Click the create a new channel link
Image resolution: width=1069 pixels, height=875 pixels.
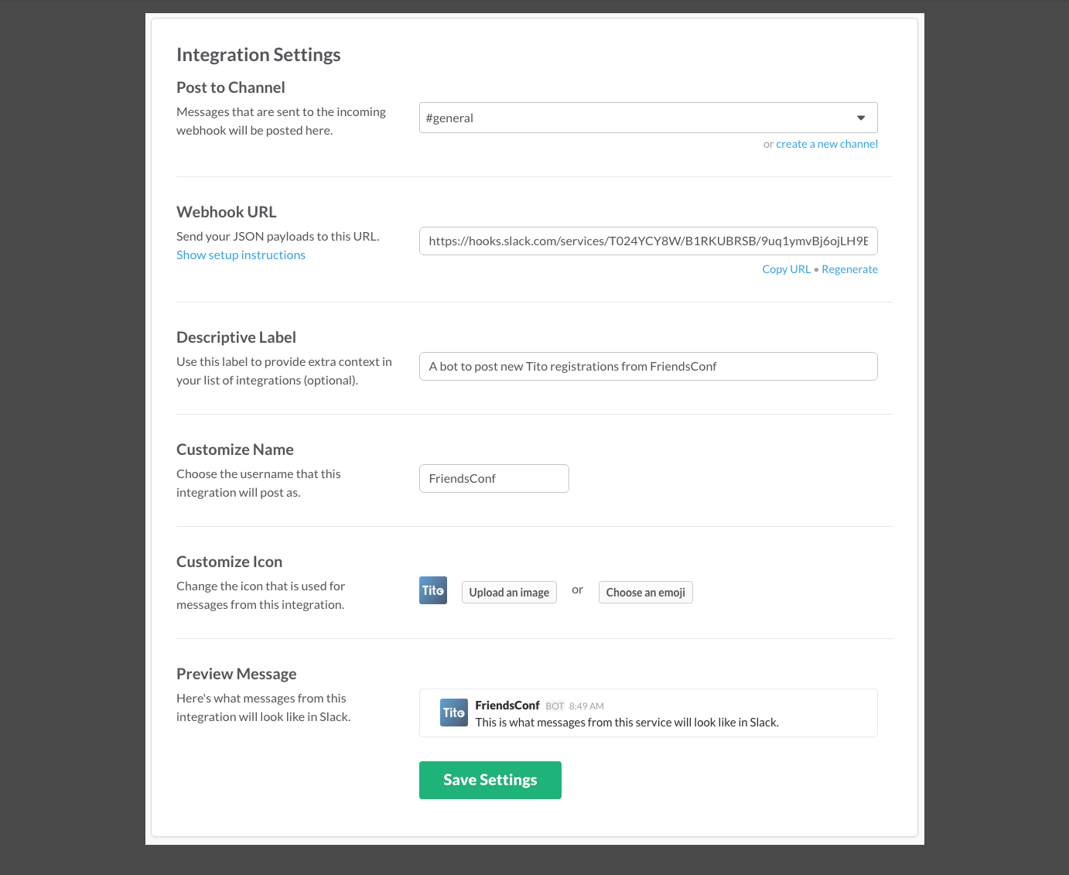click(827, 144)
